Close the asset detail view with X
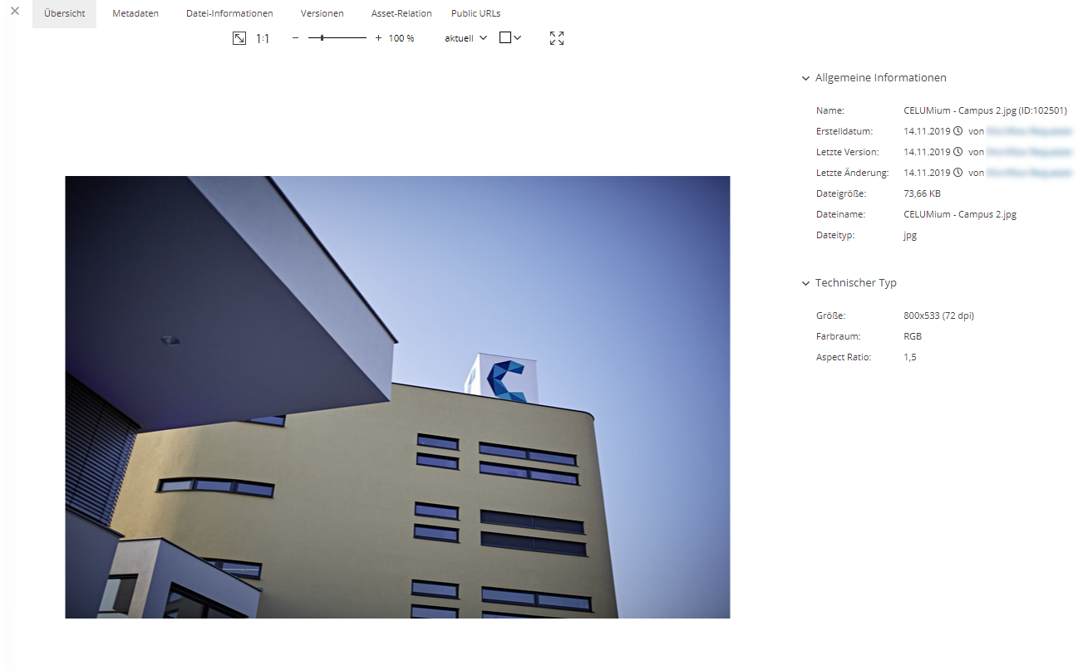This screenshot has width=1083, height=670. [15, 12]
